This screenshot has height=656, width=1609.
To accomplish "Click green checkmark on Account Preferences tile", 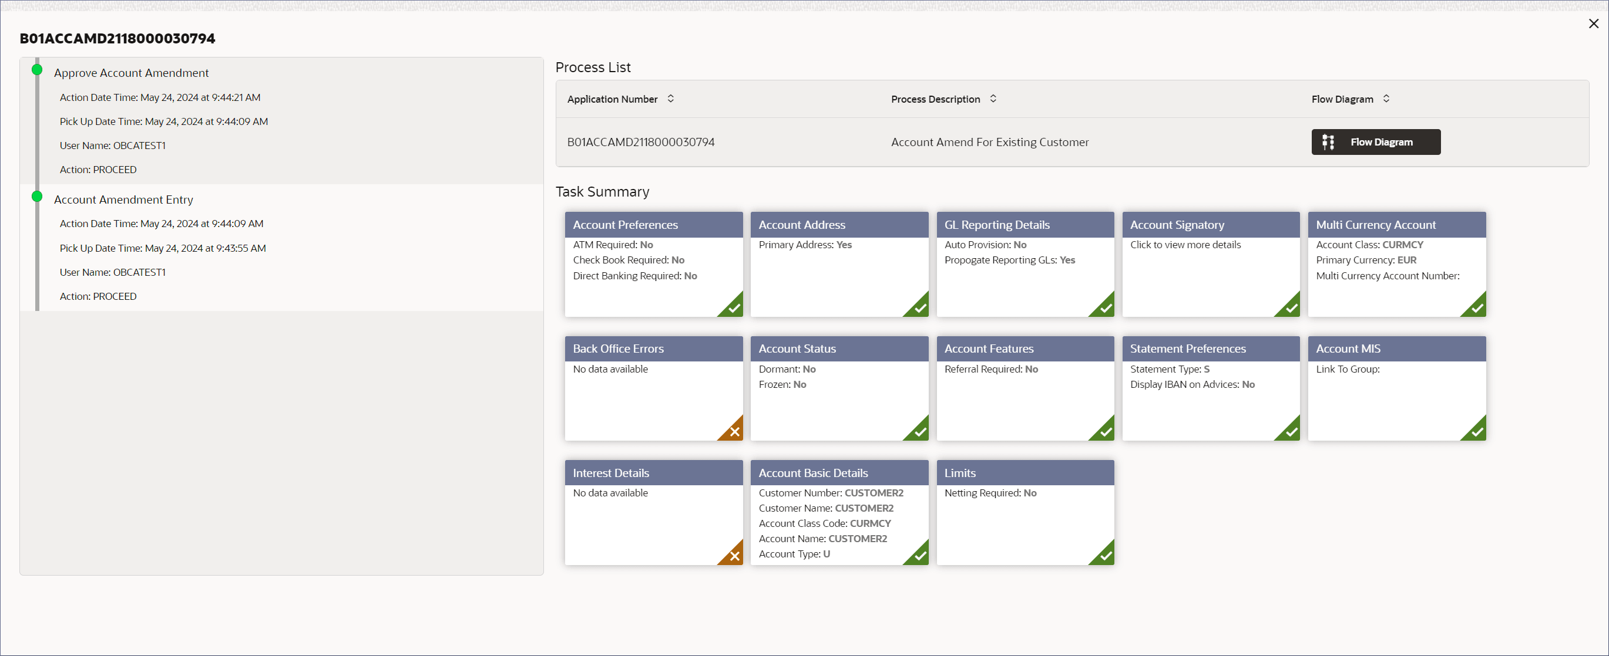I will coord(734,307).
